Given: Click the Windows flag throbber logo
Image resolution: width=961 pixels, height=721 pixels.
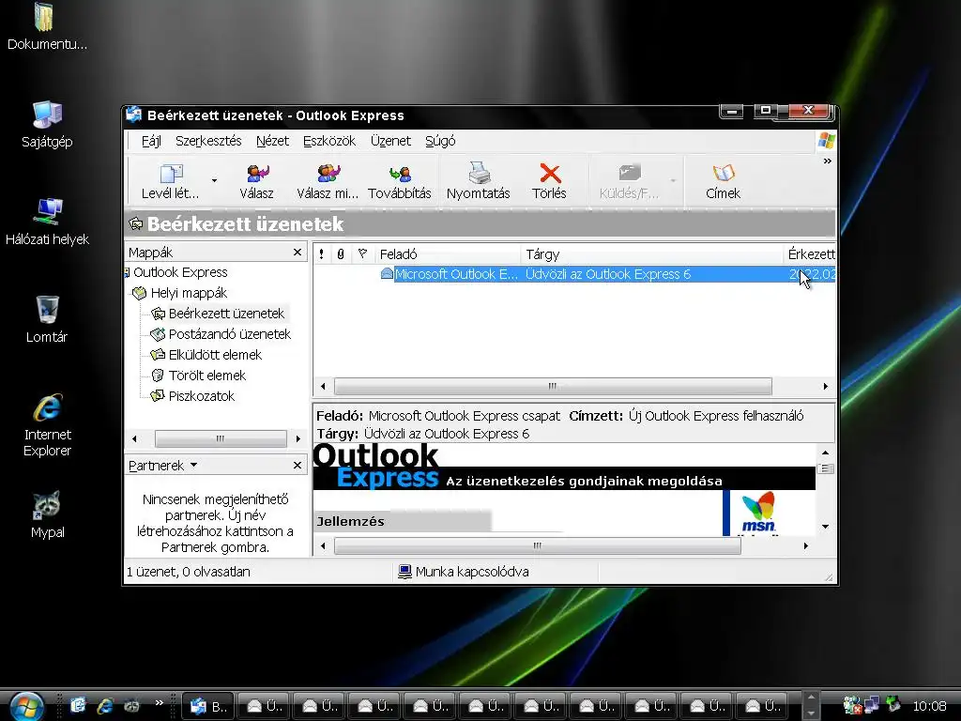Looking at the screenshot, I should [x=826, y=141].
